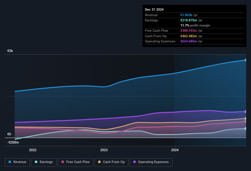Click the €462.482m cash from op value
Viewport: 251px width, 171px height.
(x=189, y=36)
